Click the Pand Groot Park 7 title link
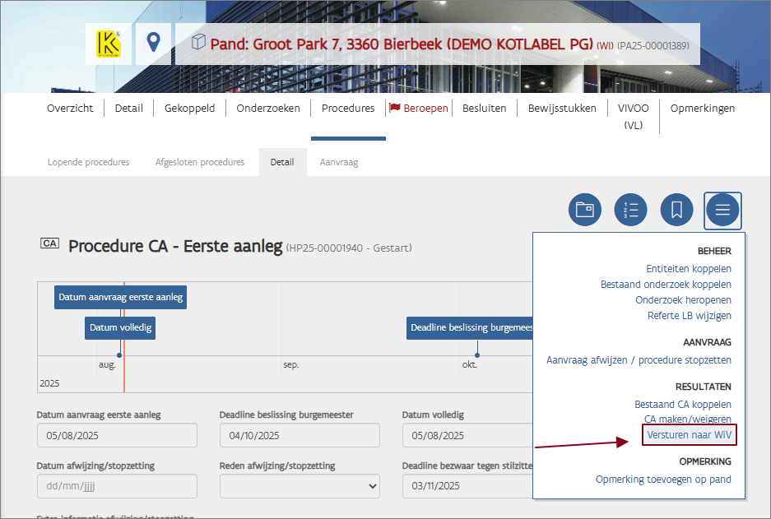Image resolution: width=771 pixels, height=519 pixels. 401,44
